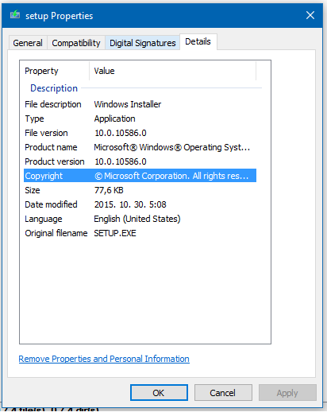327x416 pixels.
Task: Select the Size 77,6 KB row
Action: pyautogui.click(x=140, y=190)
